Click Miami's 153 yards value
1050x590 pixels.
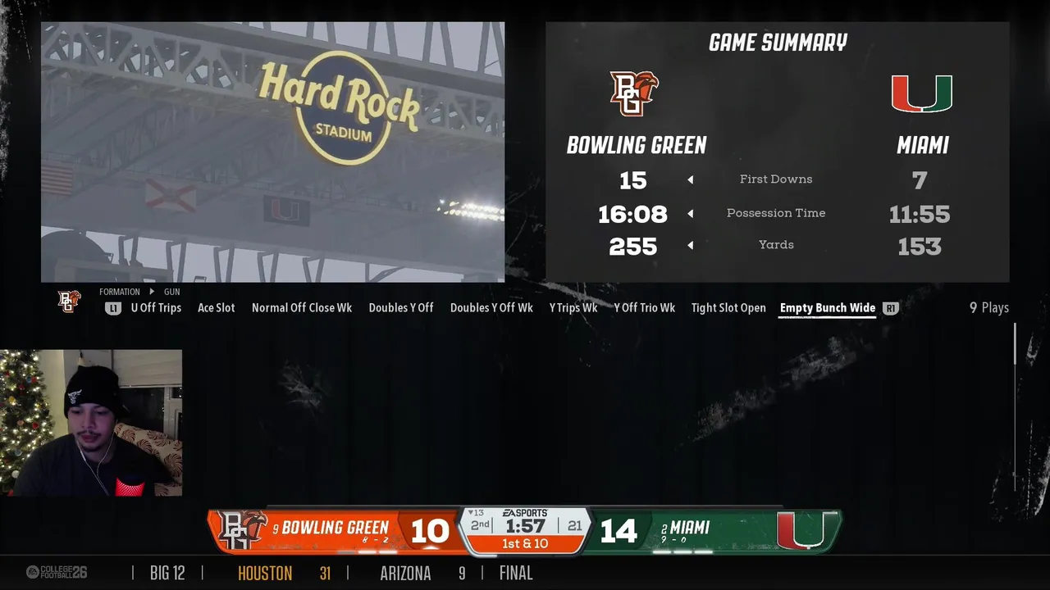pos(920,247)
